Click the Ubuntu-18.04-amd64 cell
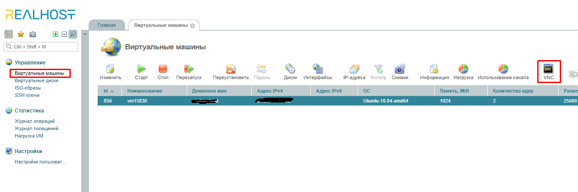 click(386, 101)
